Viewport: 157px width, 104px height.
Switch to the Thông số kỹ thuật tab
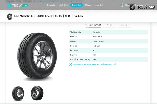pyautogui.click(x=93, y=25)
